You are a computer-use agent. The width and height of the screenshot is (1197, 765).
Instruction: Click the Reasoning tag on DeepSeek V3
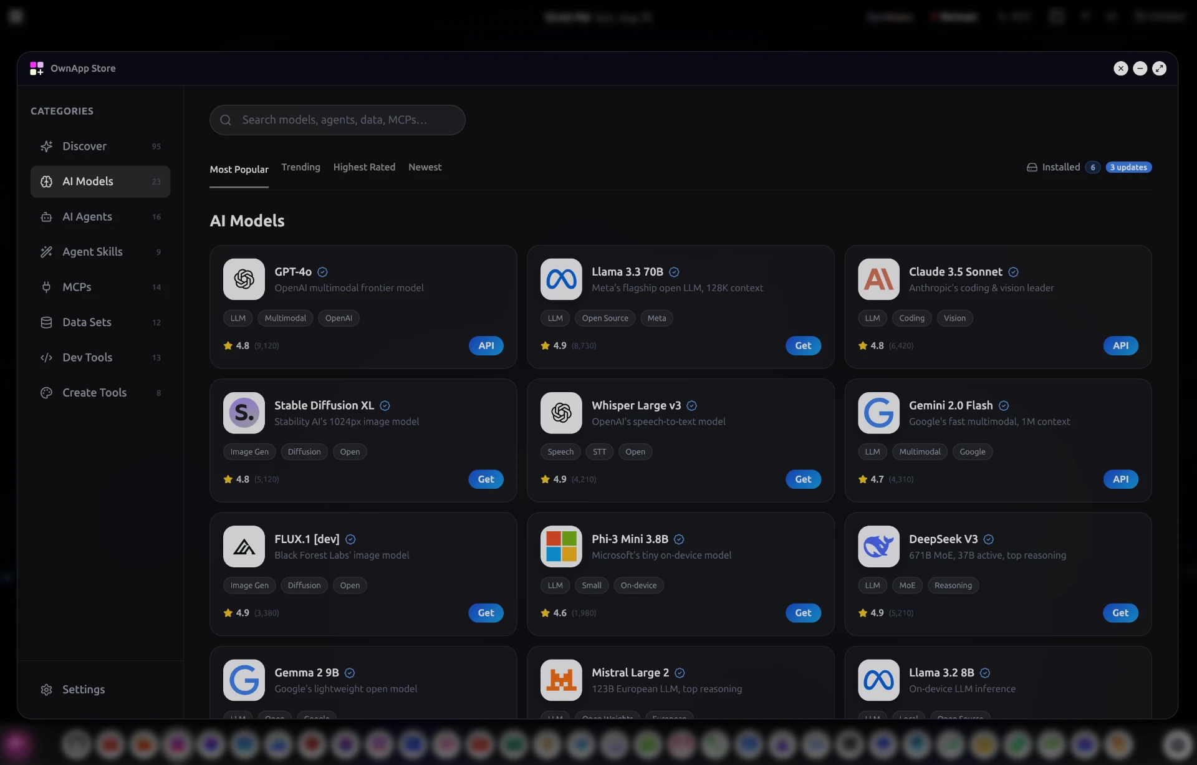(953, 585)
